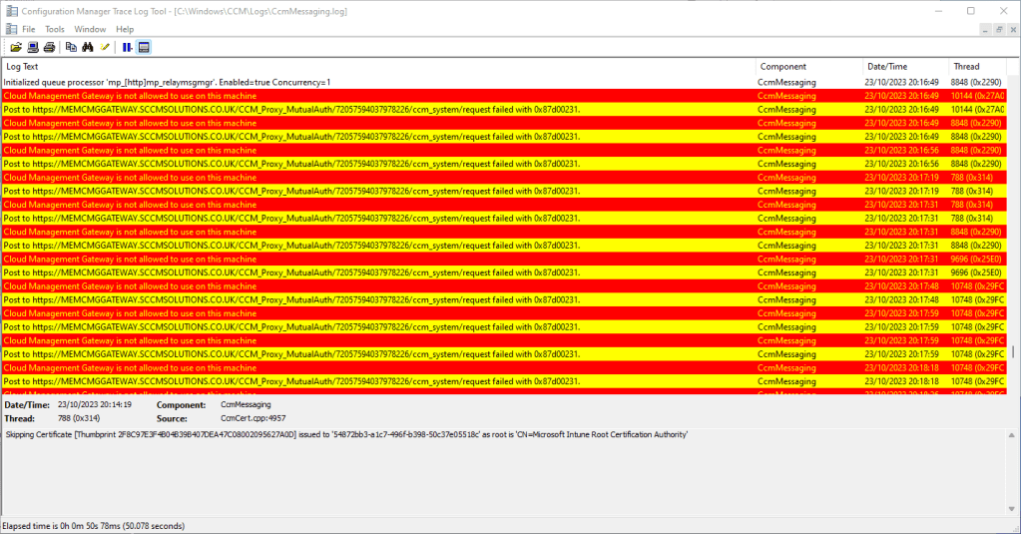Image resolution: width=1021 pixels, height=534 pixels.
Task: Open the File menu
Action: pos(28,29)
